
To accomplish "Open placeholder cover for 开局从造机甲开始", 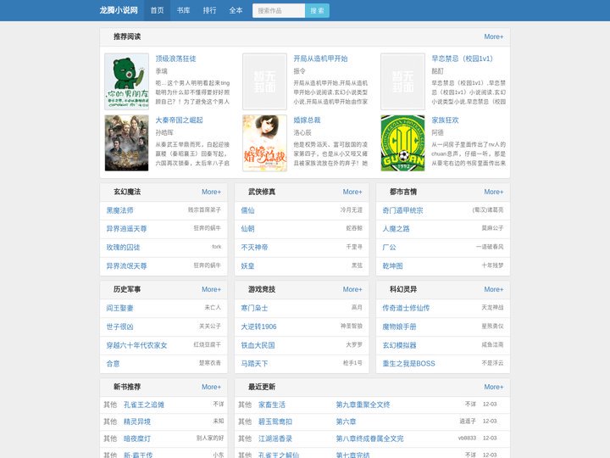I will pyautogui.click(x=264, y=81).
